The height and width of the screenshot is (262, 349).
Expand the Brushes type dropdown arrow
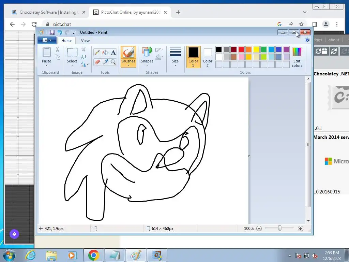[128, 65]
